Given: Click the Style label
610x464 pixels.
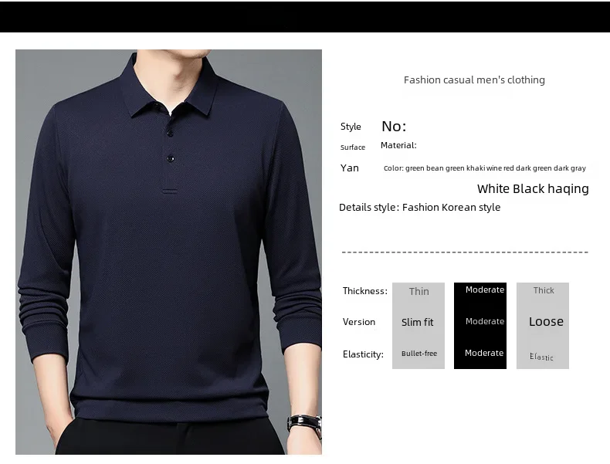Looking at the screenshot, I should click(351, 127).
